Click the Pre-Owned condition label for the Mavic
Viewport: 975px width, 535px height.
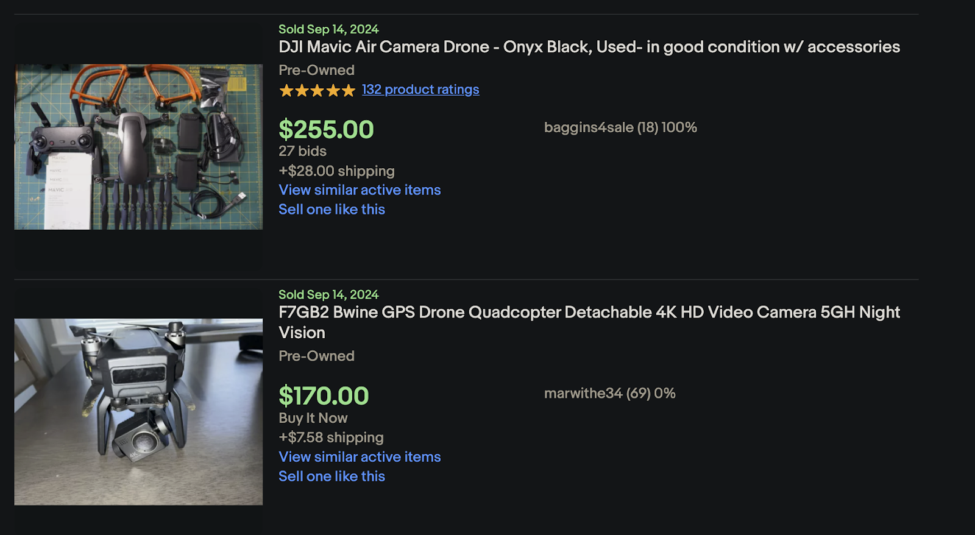tap(316, 70)
